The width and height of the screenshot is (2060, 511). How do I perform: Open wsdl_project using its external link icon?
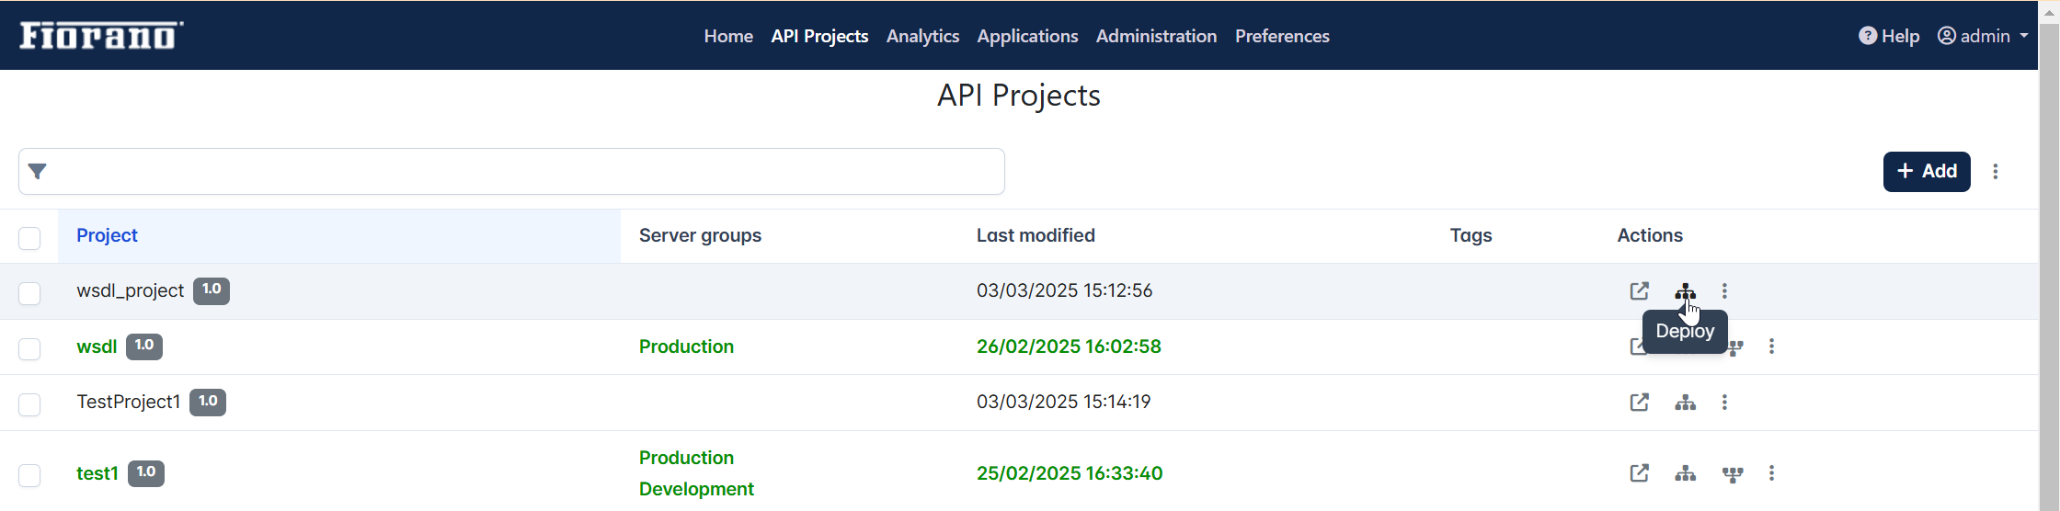click(1639, 291)
